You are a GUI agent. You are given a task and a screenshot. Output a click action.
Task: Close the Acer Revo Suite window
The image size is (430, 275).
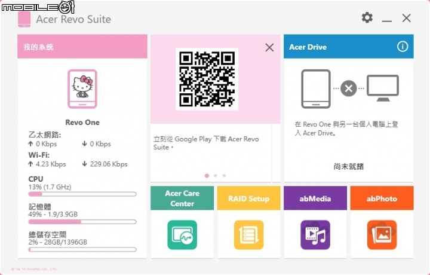[x=407, y=18]
